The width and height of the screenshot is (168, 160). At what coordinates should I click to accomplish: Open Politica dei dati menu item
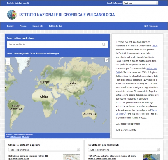coord(55,26)
